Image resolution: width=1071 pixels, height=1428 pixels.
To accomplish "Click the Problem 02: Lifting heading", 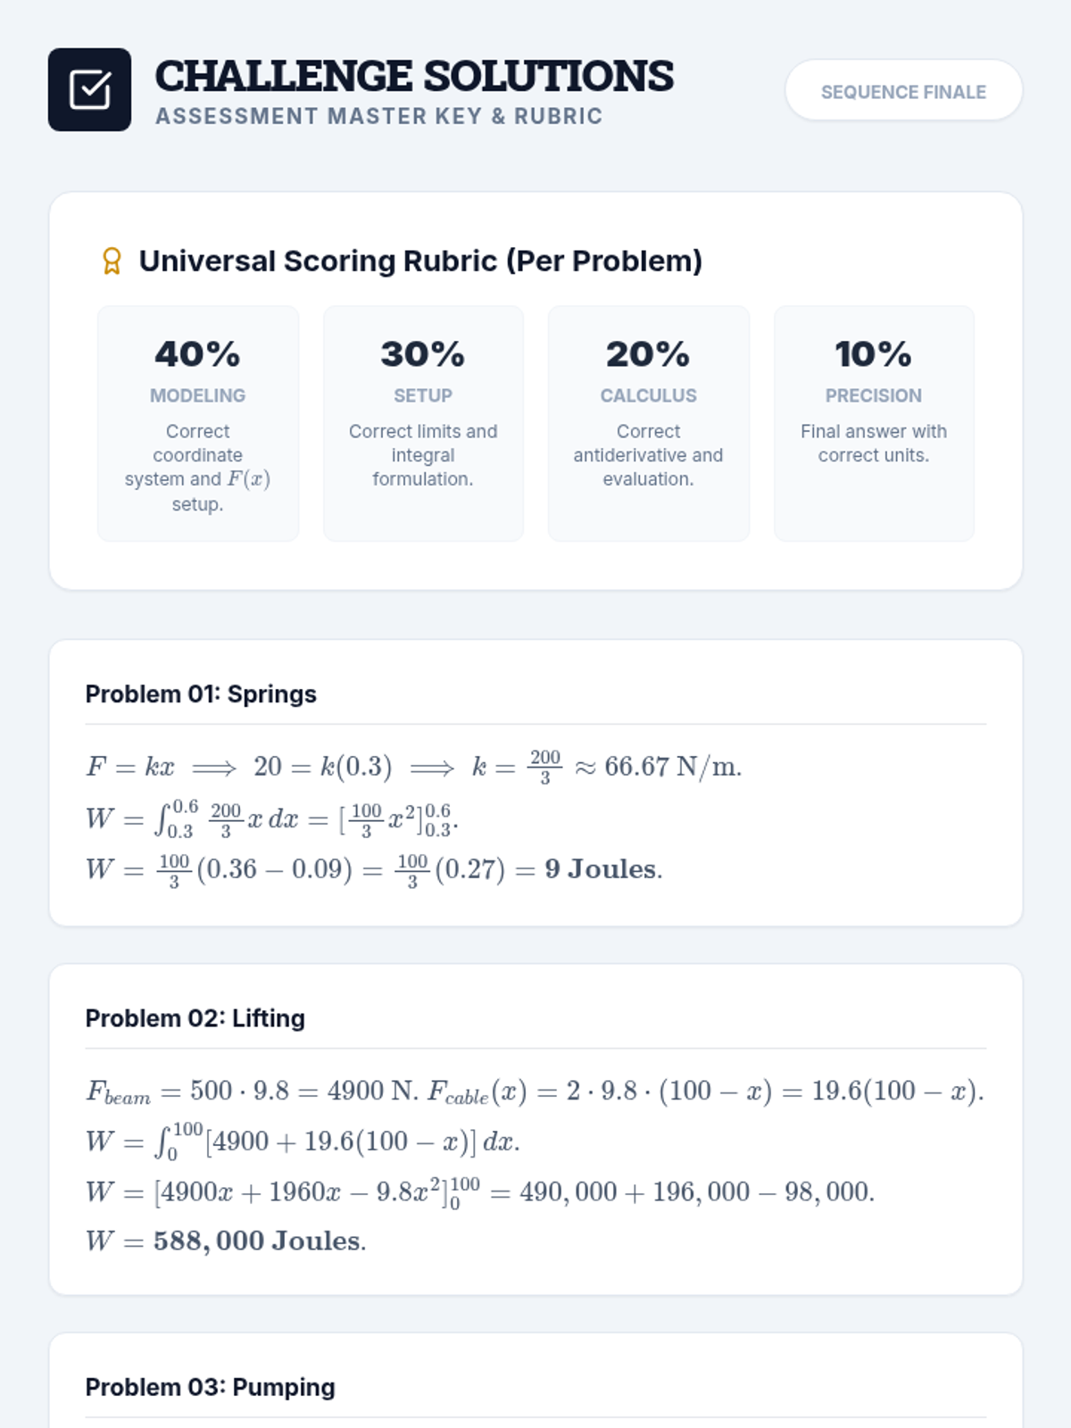I will click(x=195, y=1018).
